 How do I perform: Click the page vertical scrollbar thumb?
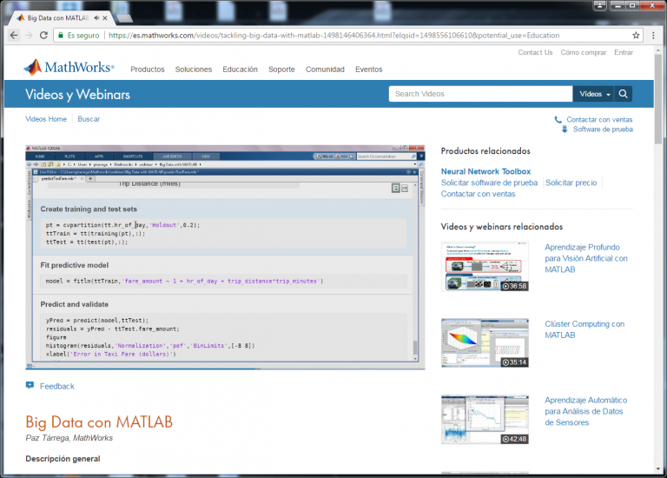coord(658,99)
